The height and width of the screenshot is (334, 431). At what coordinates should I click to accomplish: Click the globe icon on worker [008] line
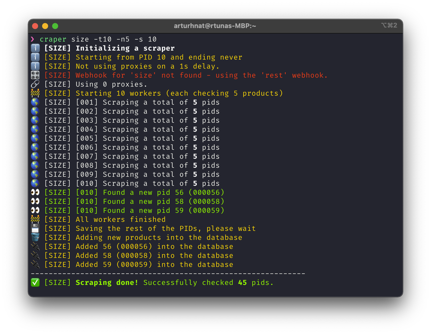click(35, 165)
